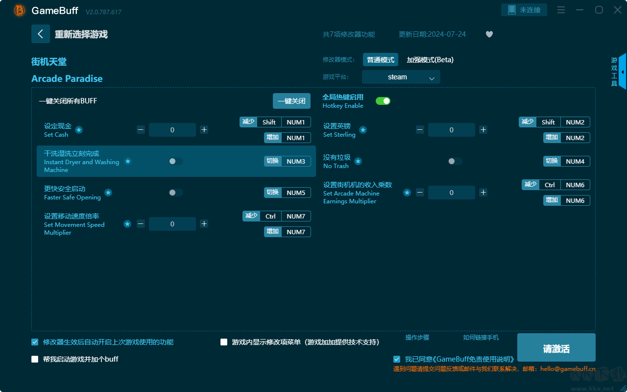627x392 pixels.
Task: Click the Movement Speed Multiplier input field
Action: click(x=172, y=224)
